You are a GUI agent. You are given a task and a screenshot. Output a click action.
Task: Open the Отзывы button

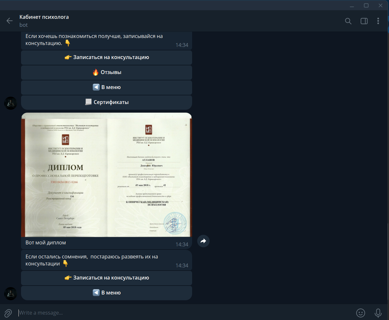click(107, 72)
